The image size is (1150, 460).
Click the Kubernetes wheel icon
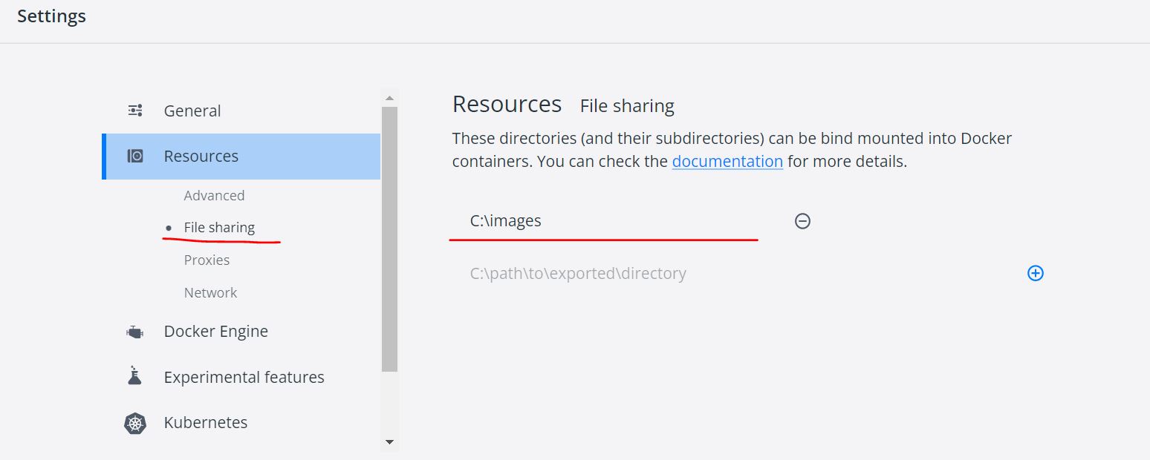click(134, 423)
